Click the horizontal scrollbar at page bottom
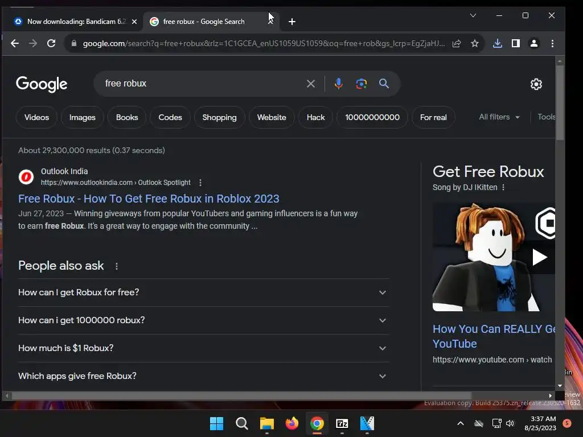Screen dimensions: 583x437 [241, 396]
